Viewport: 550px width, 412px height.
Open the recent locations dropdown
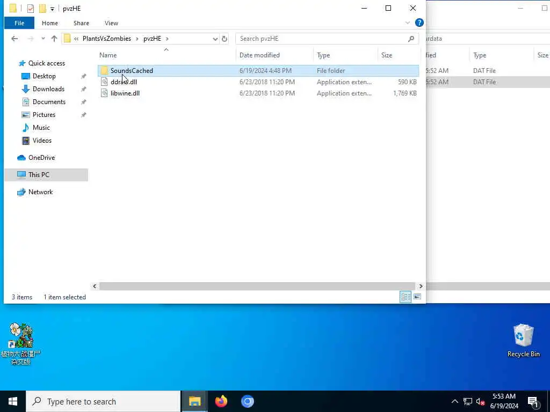pyautogui.click(x=43, y=39)
